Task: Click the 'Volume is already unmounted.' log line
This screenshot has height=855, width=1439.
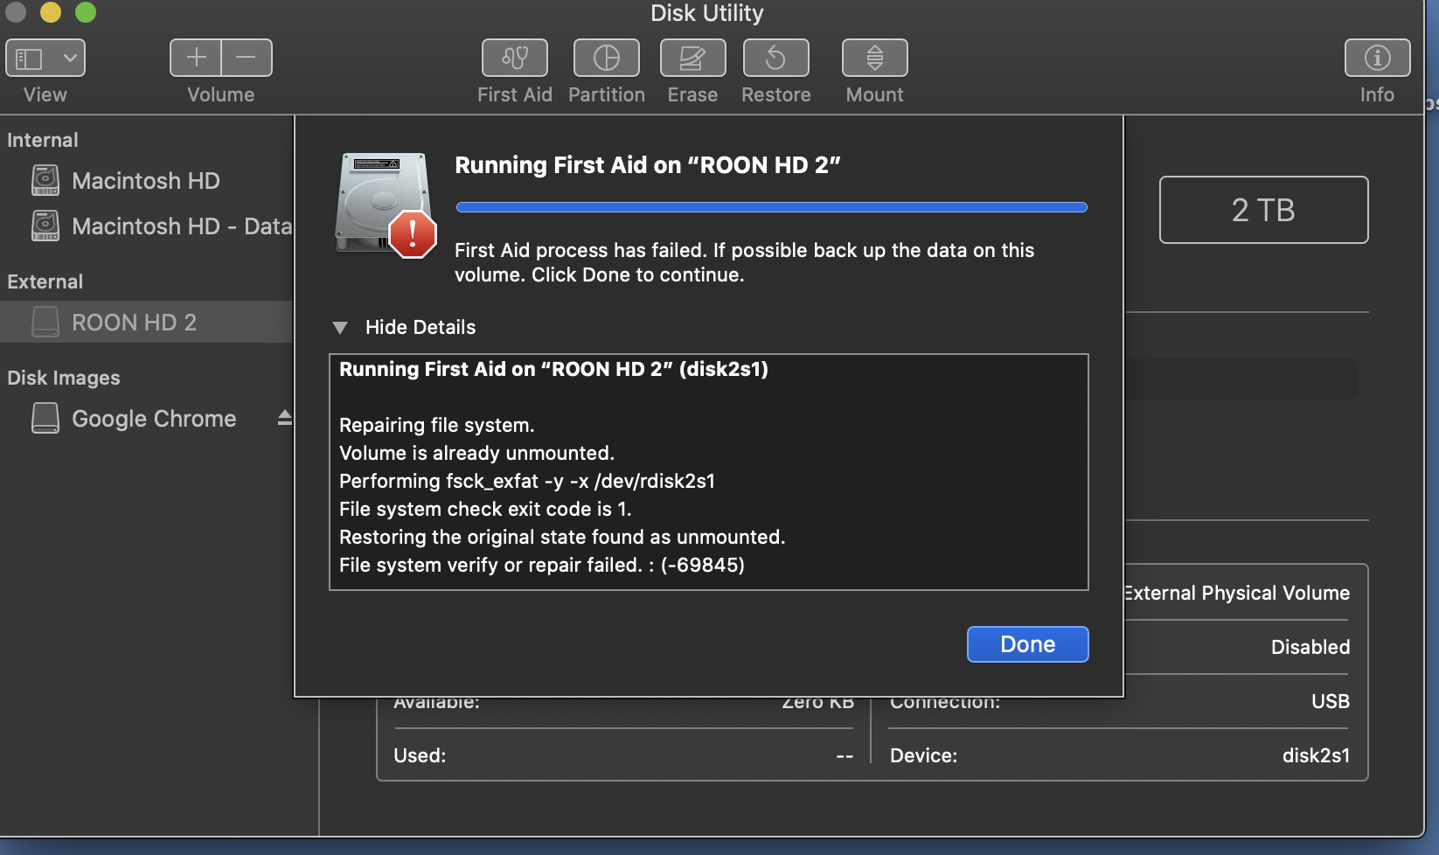Action: click(477, 453)
